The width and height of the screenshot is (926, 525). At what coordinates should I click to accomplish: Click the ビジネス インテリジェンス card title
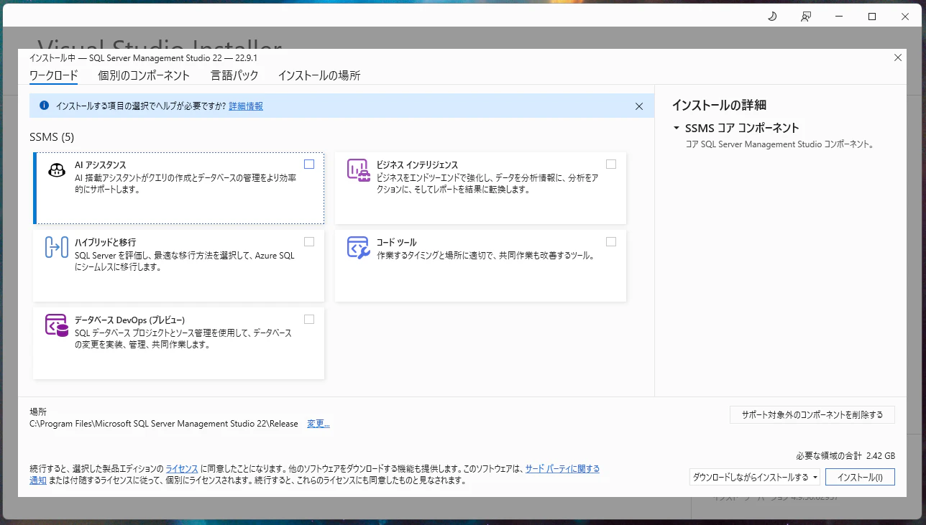(417, 164)
